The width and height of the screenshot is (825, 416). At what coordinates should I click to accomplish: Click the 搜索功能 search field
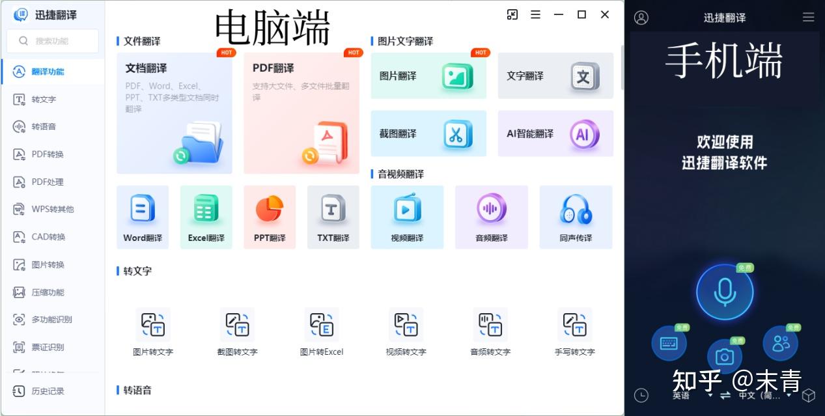pyautogui.click(x=53, y=40)
